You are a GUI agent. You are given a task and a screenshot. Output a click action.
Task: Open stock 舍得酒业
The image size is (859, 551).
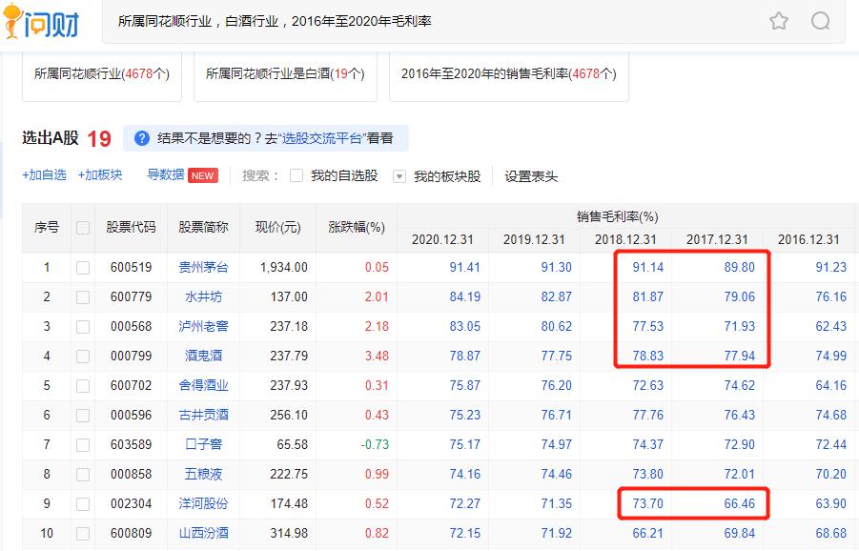click(x=203, y=385)
